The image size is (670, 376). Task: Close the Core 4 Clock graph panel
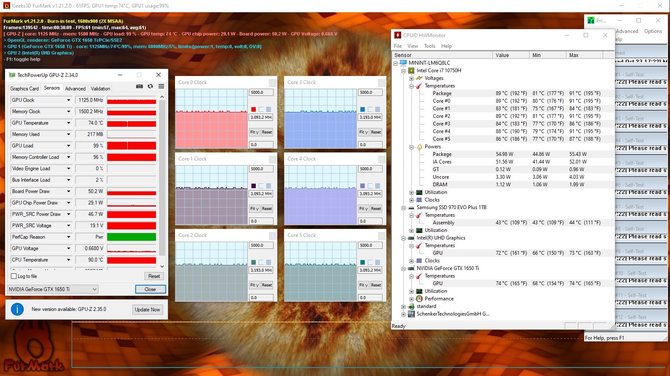[x=382, y=159]
